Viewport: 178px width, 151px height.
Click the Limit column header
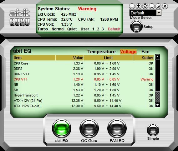coord(108,58)
